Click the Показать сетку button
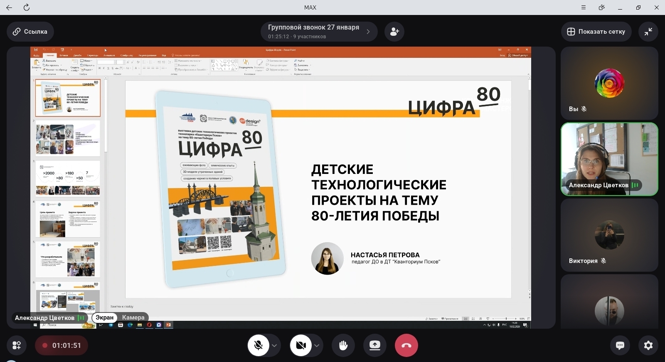Image resolution: width=665 pixels, height=362 pixels. pos(596,32)
